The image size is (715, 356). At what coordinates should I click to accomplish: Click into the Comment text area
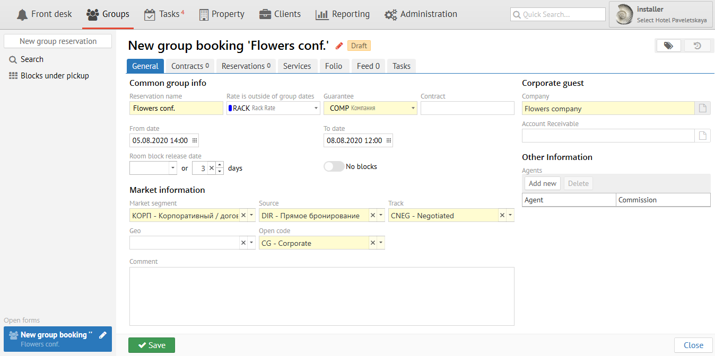coord(321,296)
